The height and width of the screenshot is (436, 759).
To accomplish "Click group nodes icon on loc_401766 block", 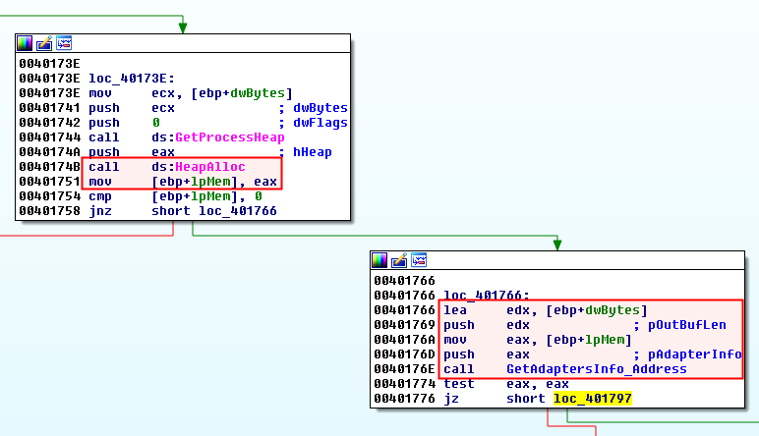I will [x=419, y=260].
